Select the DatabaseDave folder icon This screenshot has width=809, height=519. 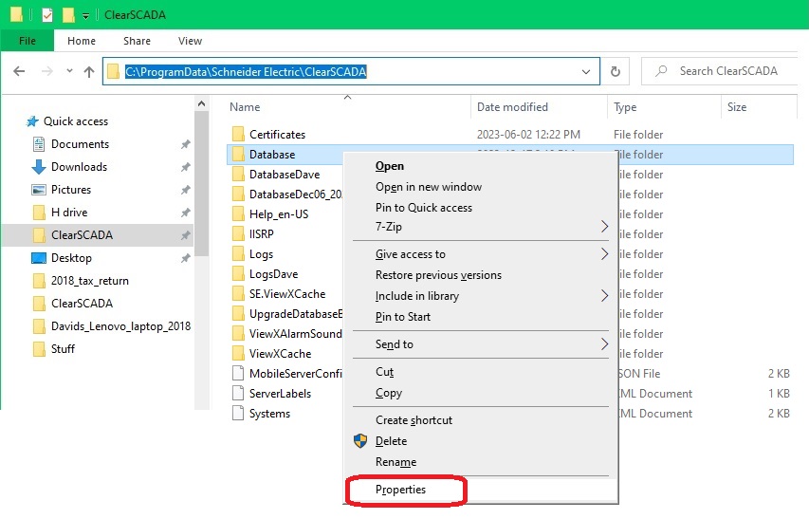[x=238, y=175]
